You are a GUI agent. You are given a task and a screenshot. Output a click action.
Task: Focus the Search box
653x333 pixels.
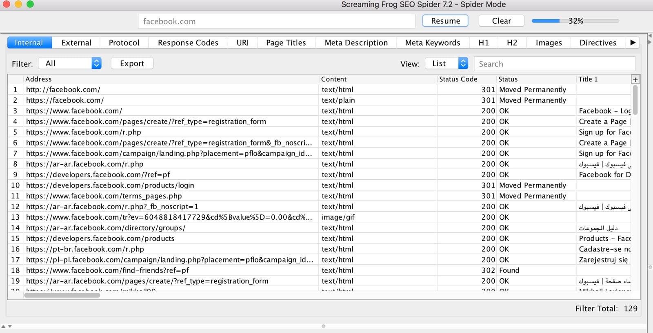pos(554,64)
